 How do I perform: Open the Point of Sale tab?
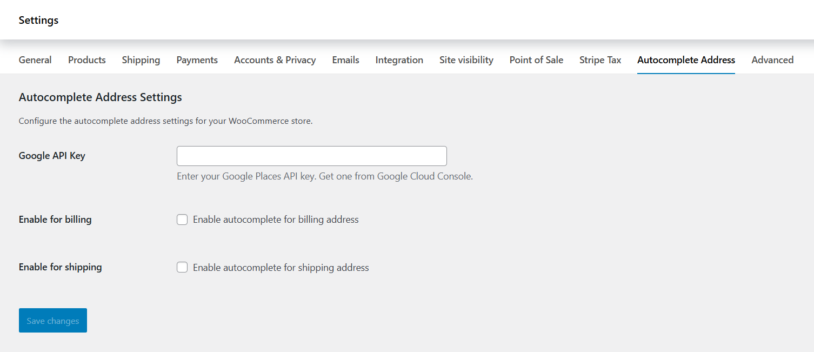(x=536, y=60)
